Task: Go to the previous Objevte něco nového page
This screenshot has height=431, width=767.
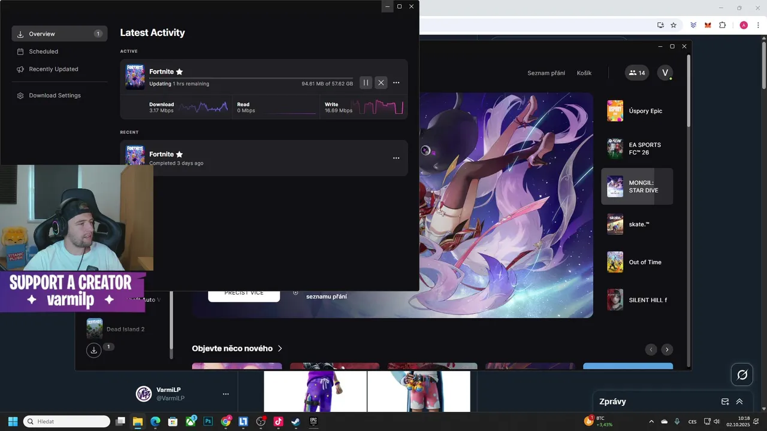Action: pos(651,350)
